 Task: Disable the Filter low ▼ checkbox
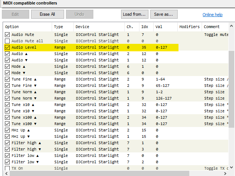(7, 162)
